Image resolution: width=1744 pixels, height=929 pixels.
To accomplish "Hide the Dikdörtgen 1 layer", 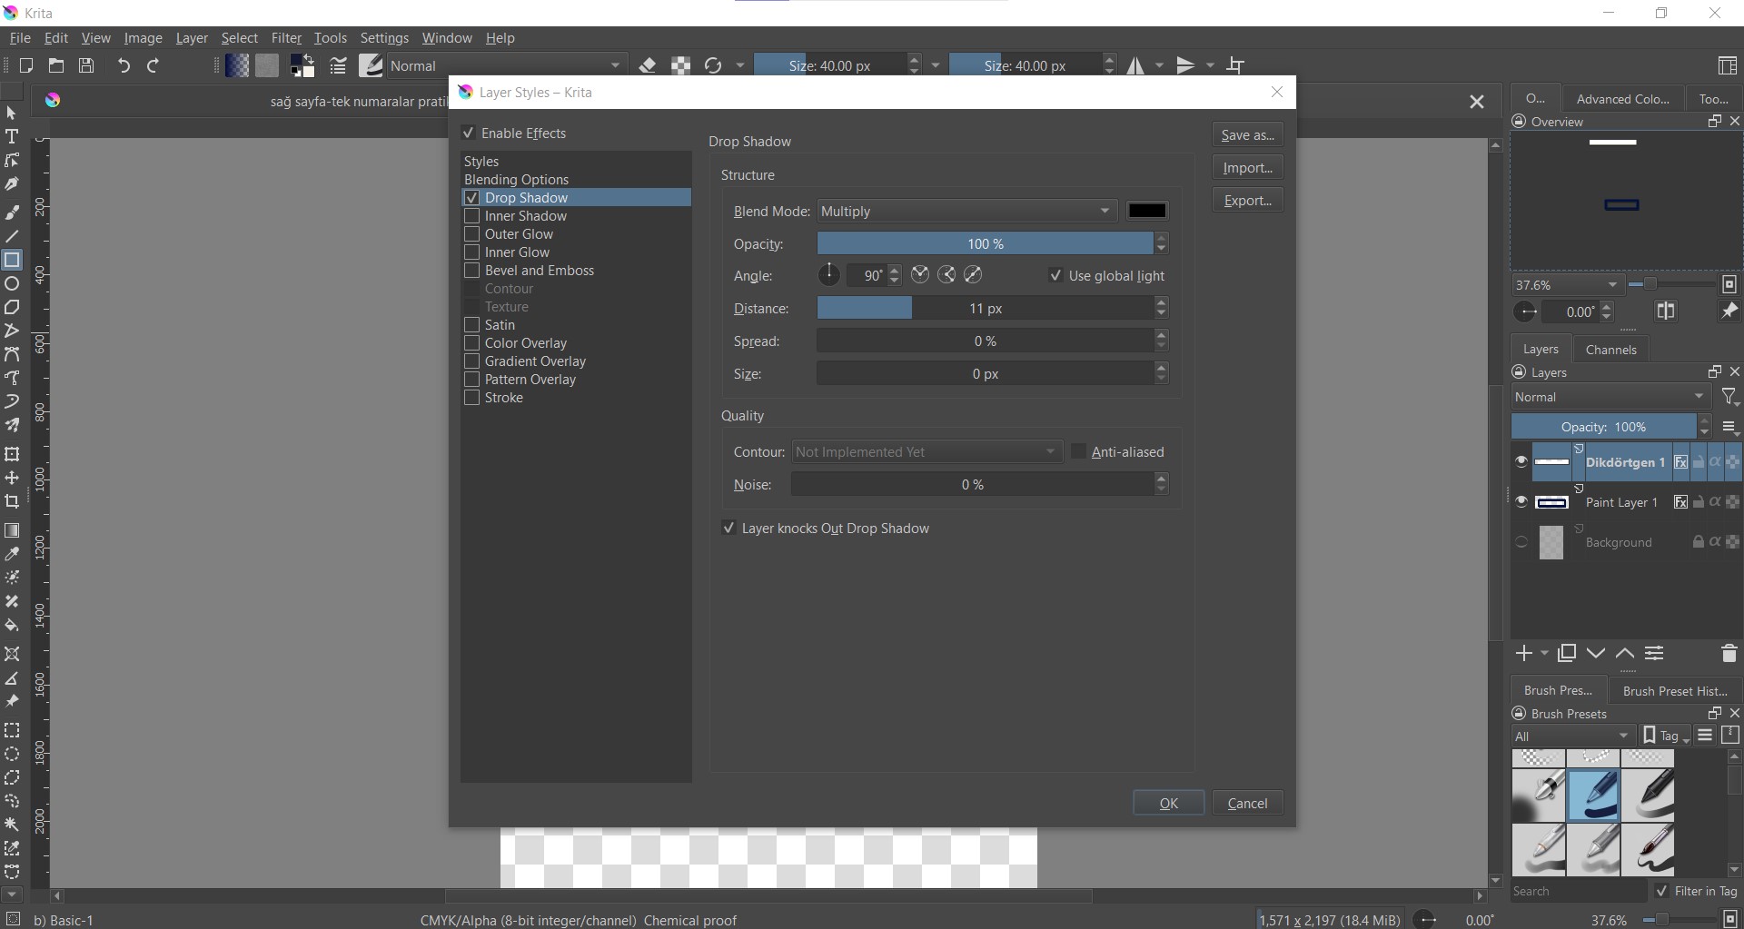I will point(1521,462).
